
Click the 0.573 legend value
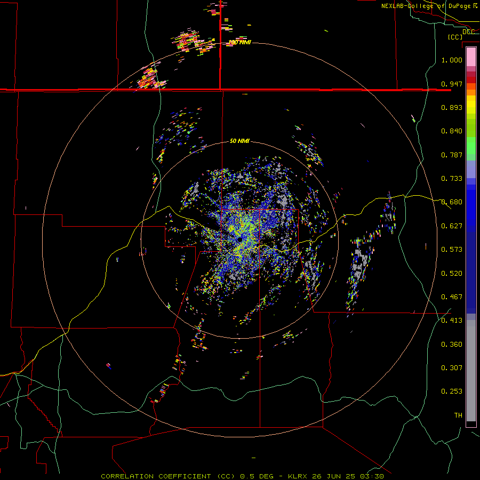[452, 250]
